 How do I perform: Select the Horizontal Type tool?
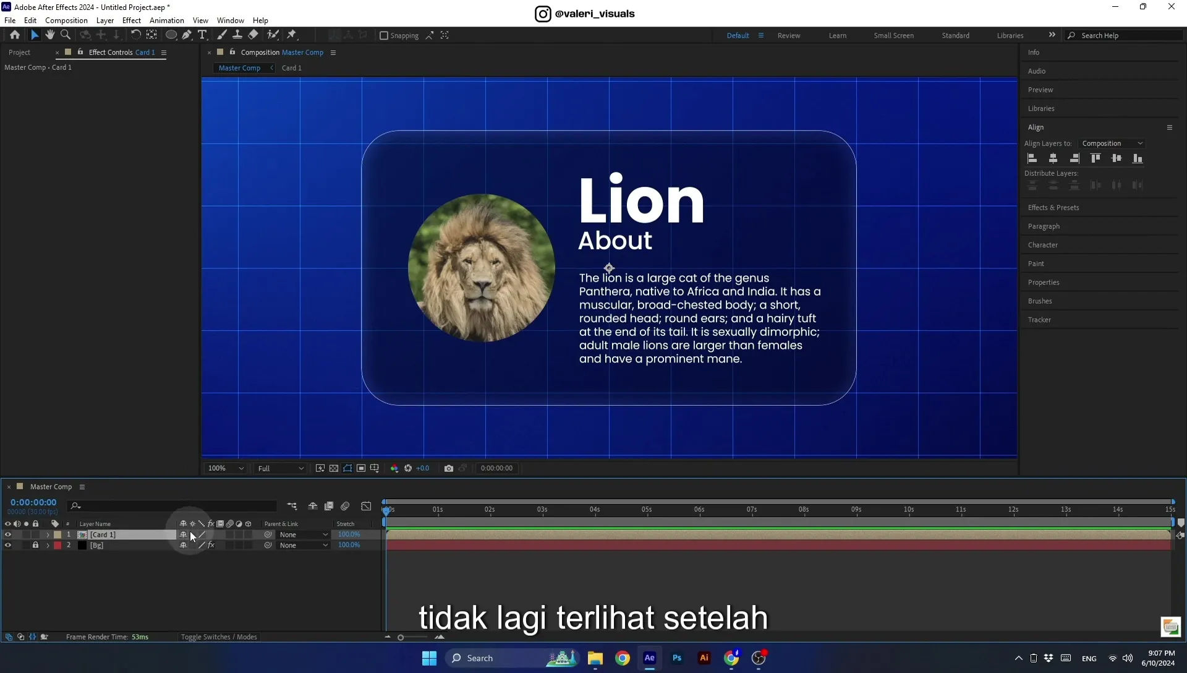coord(202,35)
